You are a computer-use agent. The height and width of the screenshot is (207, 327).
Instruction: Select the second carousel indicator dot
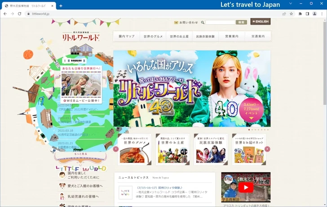coord(252,130)
